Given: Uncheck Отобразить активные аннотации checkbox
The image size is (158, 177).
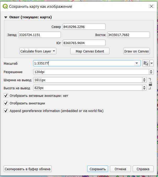Looking at the screenshot, I should pos(6,96).
